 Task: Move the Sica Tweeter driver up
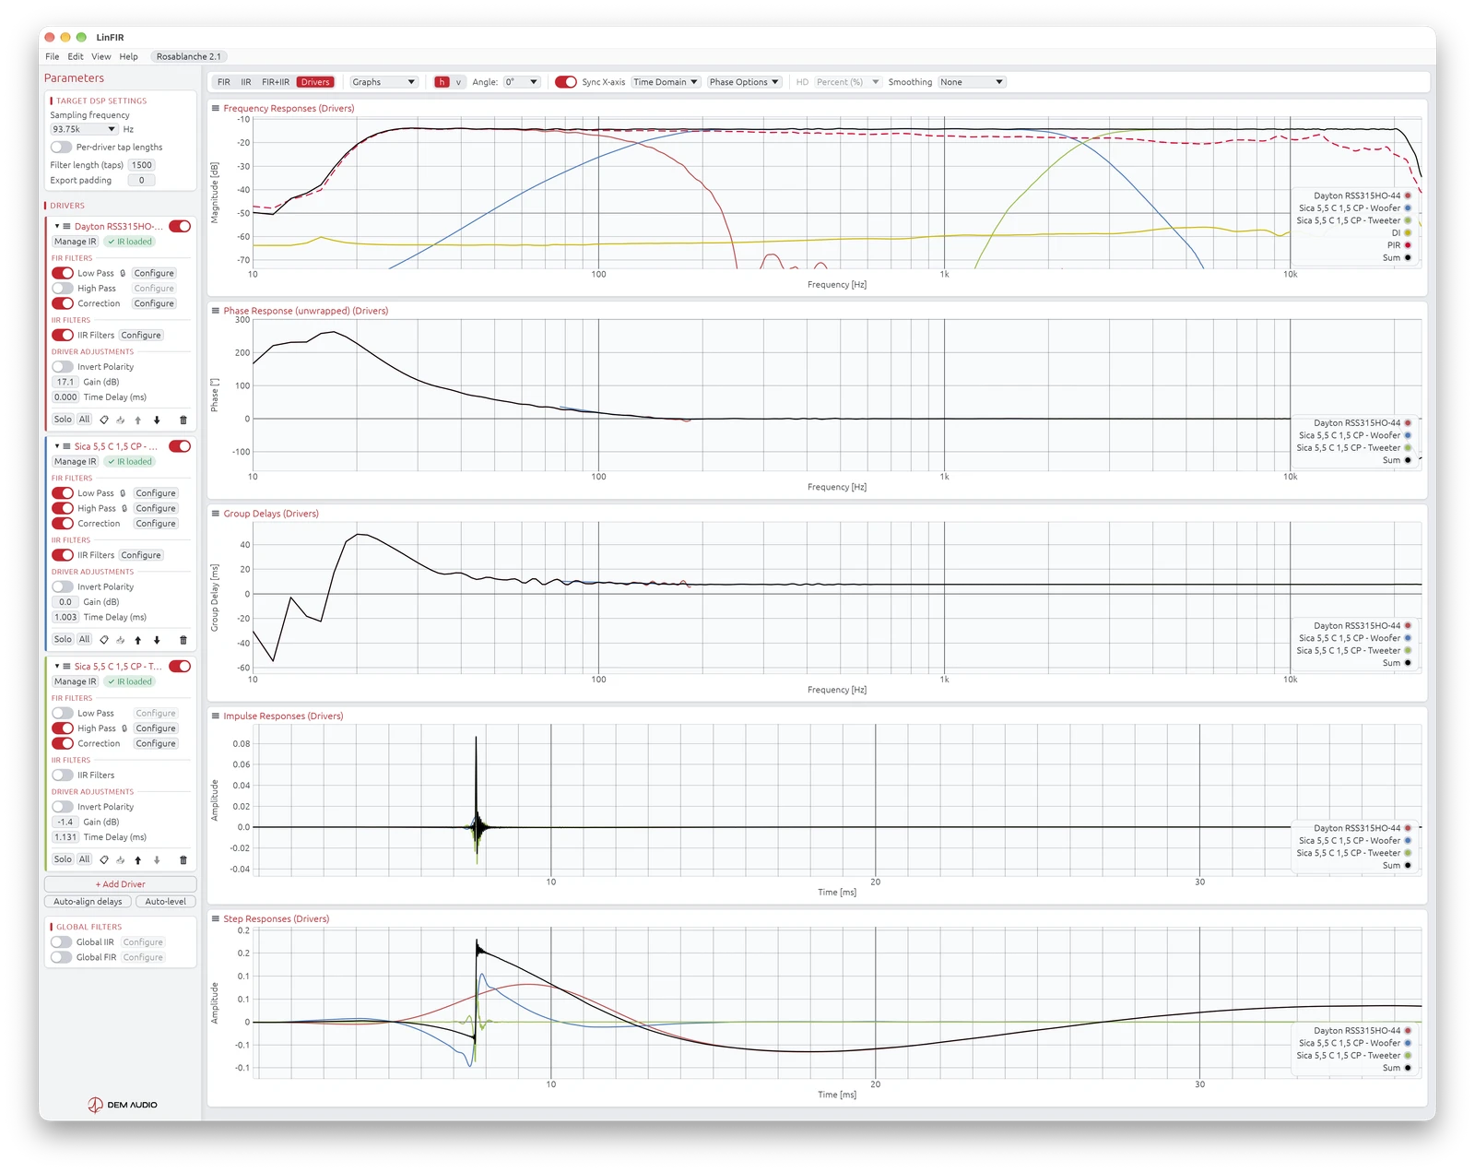[137, 859]
